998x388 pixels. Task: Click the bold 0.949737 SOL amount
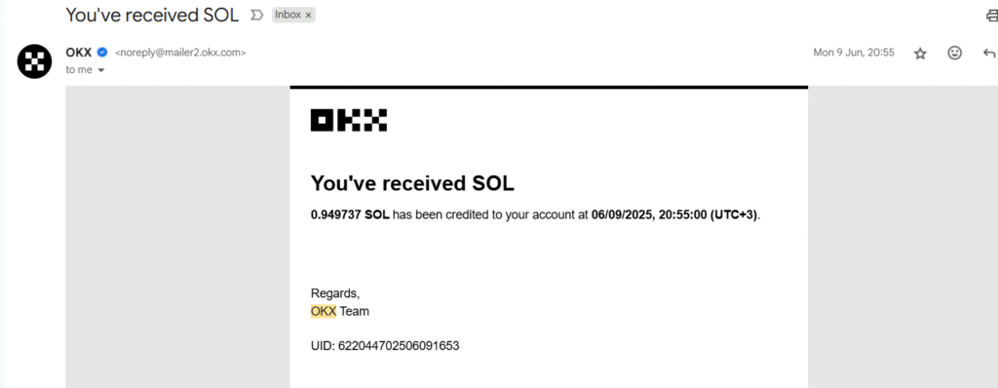pos(350,214)
